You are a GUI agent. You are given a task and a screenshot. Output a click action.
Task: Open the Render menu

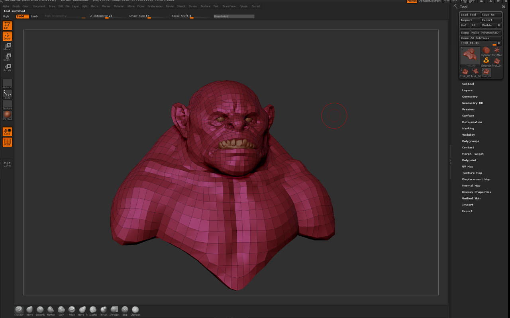pyautogui.click(x=170, y=6)
